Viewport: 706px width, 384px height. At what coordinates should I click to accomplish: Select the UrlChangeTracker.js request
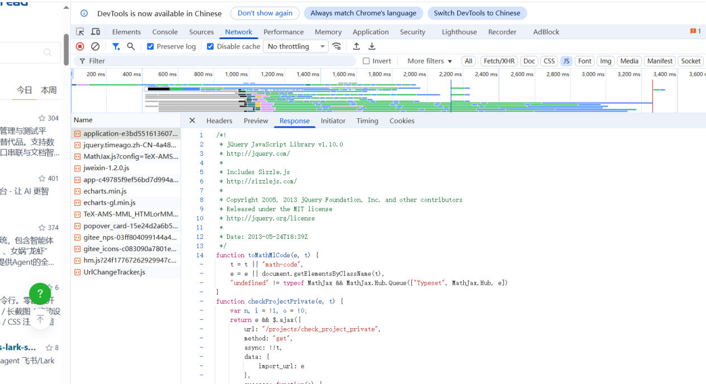126,272
